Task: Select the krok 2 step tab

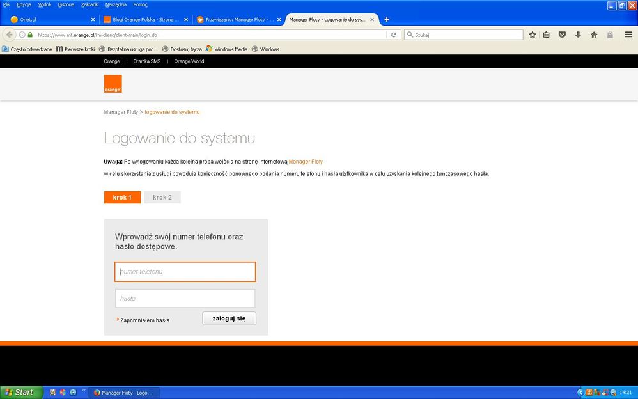Action: (162, 197)
